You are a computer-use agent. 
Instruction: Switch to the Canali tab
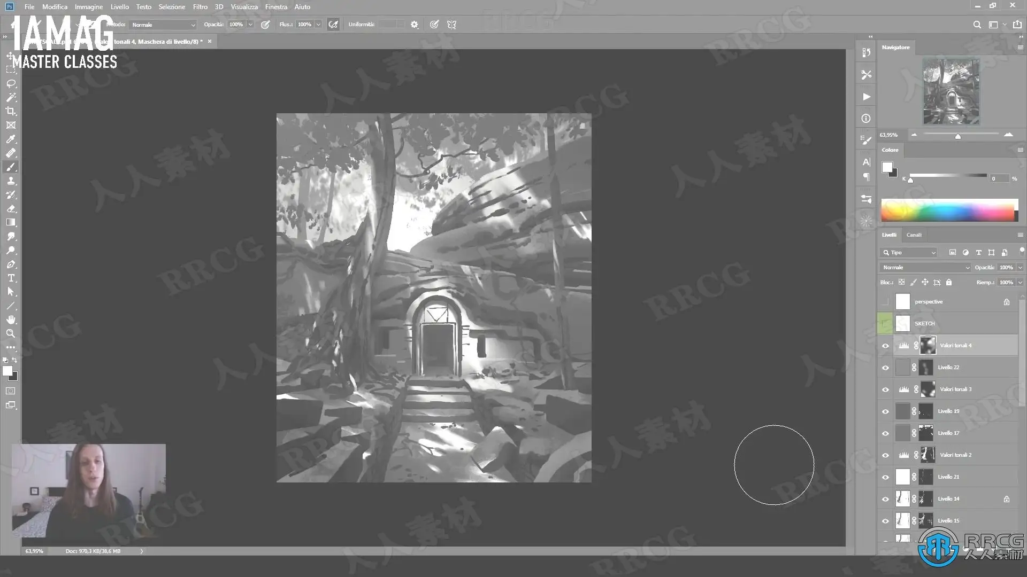pyautogui.click(x=914, y=235)
